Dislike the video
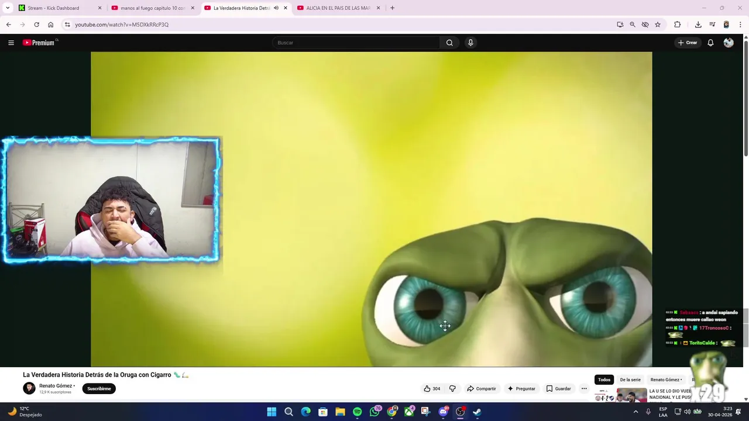 pos(452,389)
